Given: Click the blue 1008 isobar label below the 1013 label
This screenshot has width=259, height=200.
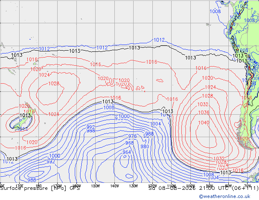Looking at the screenshot, I should click(x=109, y=108).
